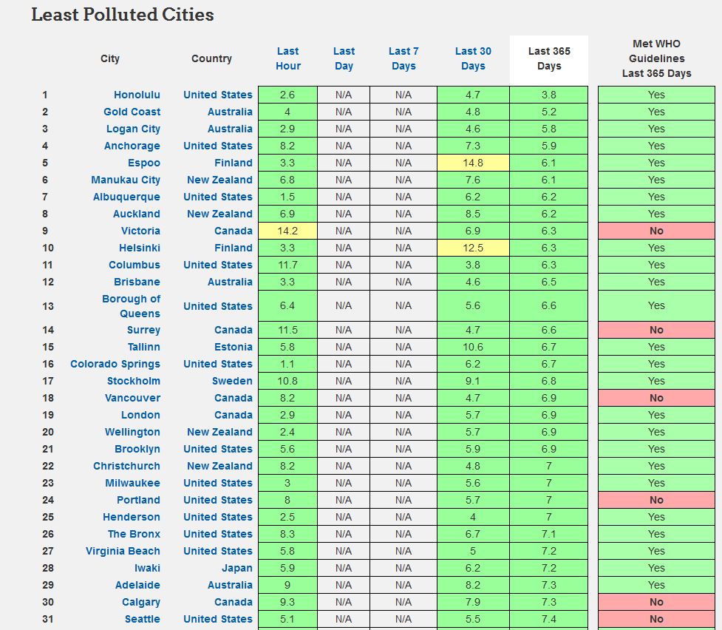Select the Last 7 Days column header
This screenshot has width=722, height=630.
tap(403, 58)
